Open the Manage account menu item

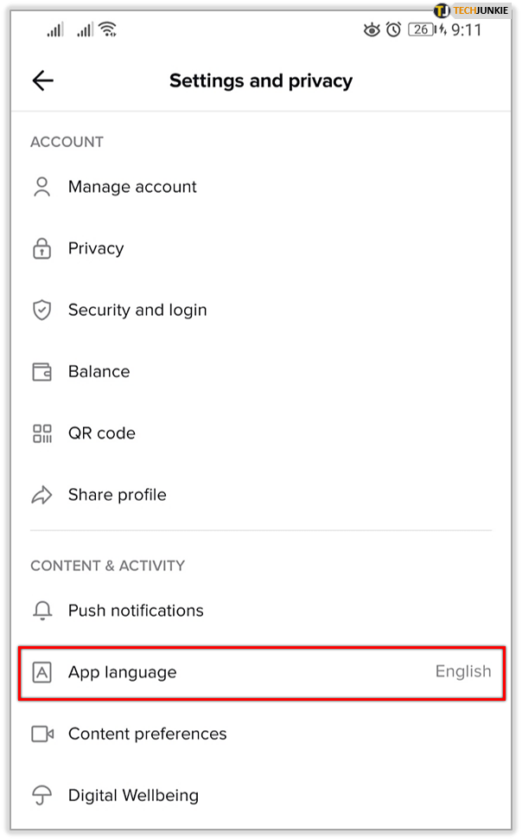(x=132, y=187)
